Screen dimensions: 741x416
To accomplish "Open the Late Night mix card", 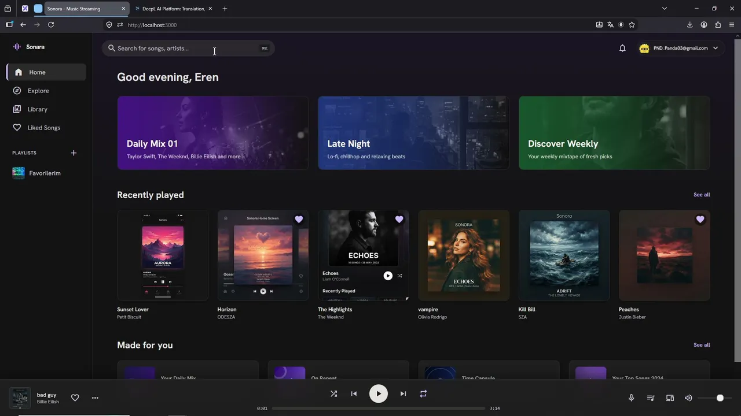I will point(413,133).
